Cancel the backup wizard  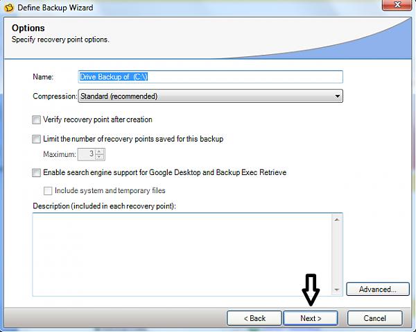374,318
